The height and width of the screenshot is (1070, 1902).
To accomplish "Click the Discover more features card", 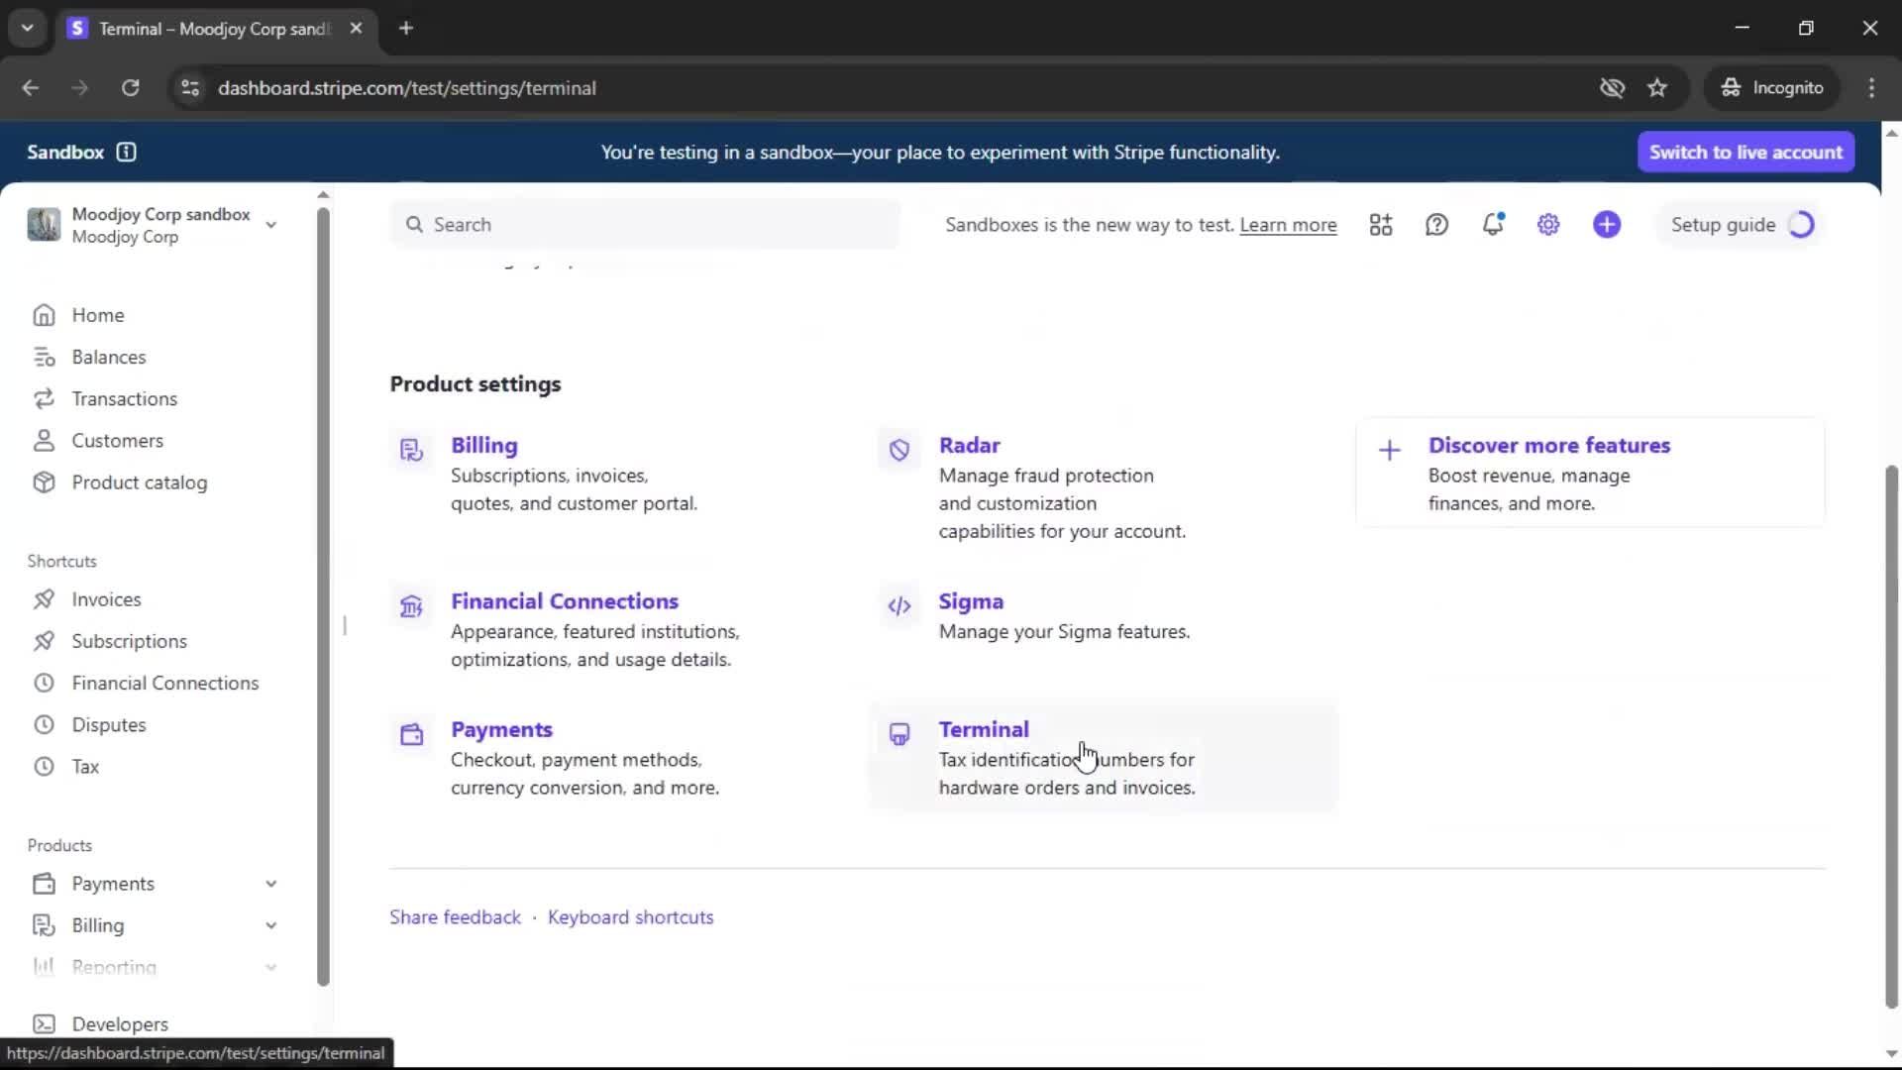I will click(1589, 474).
